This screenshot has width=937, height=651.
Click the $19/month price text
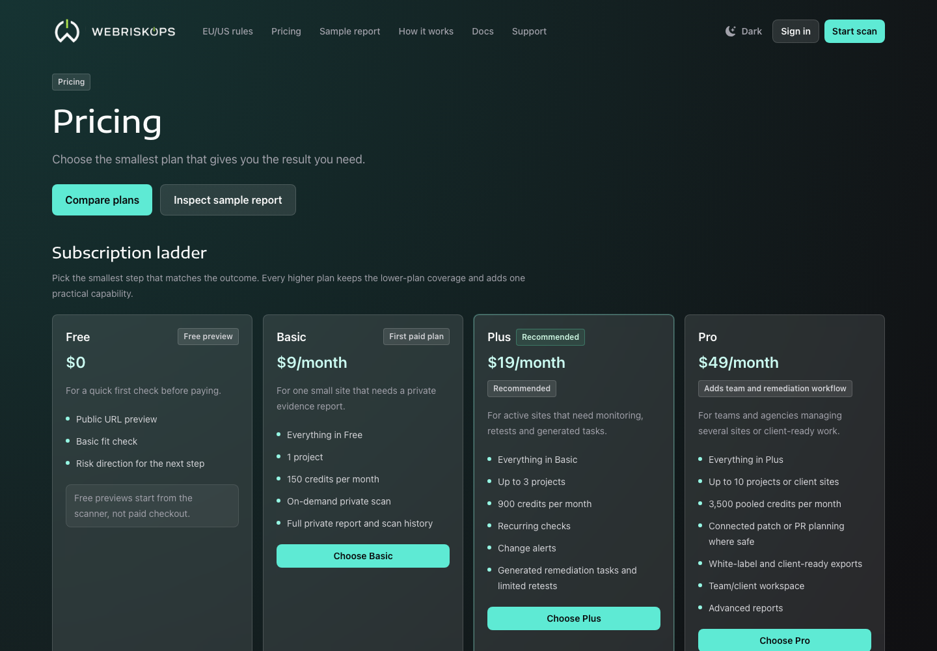(526, 363)
